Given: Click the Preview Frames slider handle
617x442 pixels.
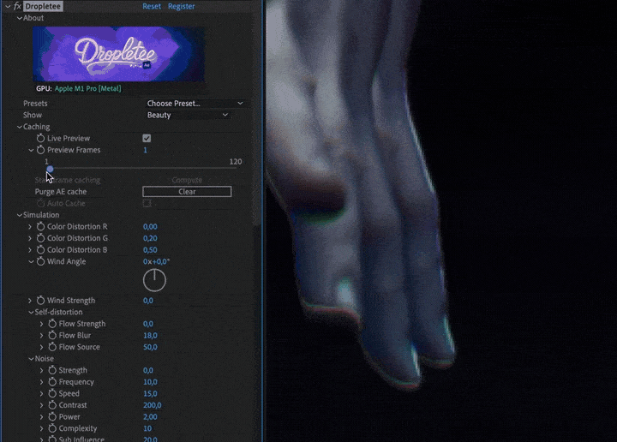Looking at the screenshot, I should 50,169.
